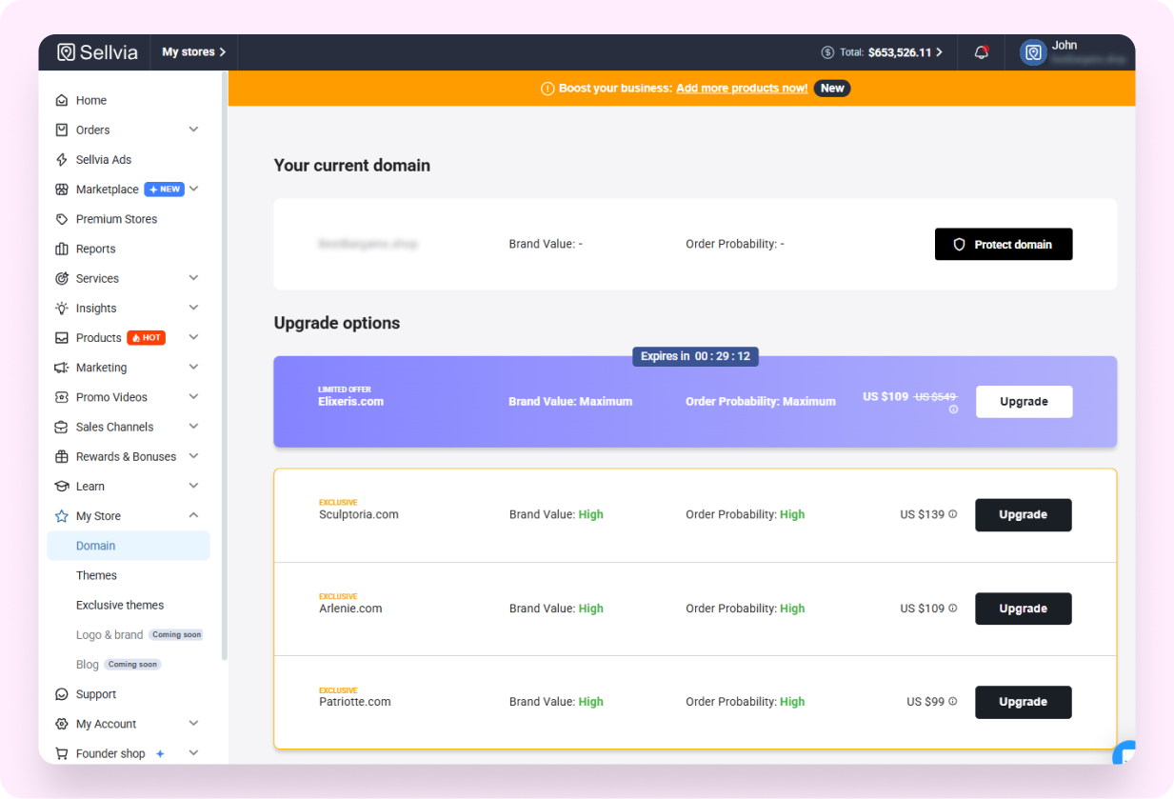This screenshot has height=799, width=1174.
Task: Expand the Orders submenu chevron
Action: point(193,130)
